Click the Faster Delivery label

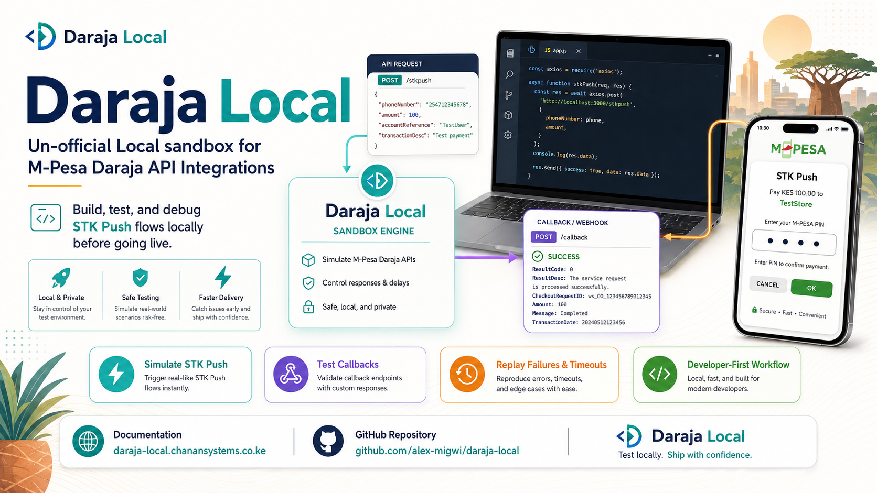click(x=221, y=298)
